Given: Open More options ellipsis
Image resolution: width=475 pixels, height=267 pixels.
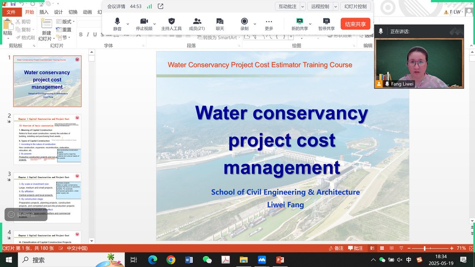Looking at the screenshot, I should (269, 24).
